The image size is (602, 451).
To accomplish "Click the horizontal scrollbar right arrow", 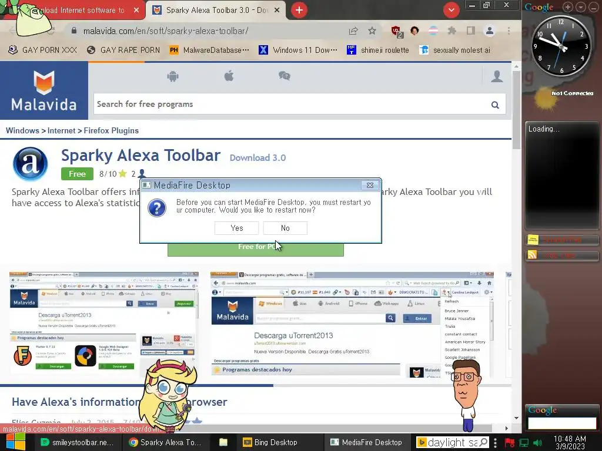I will pos(506,428).
